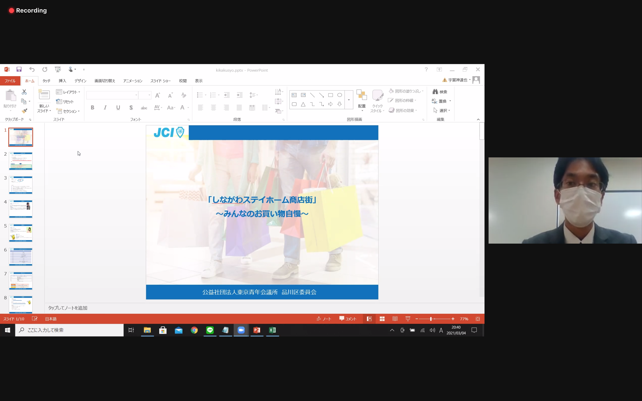Open the 選択 select dropdown
This screenshot has height=401, width=642.
tap(442, 110)
